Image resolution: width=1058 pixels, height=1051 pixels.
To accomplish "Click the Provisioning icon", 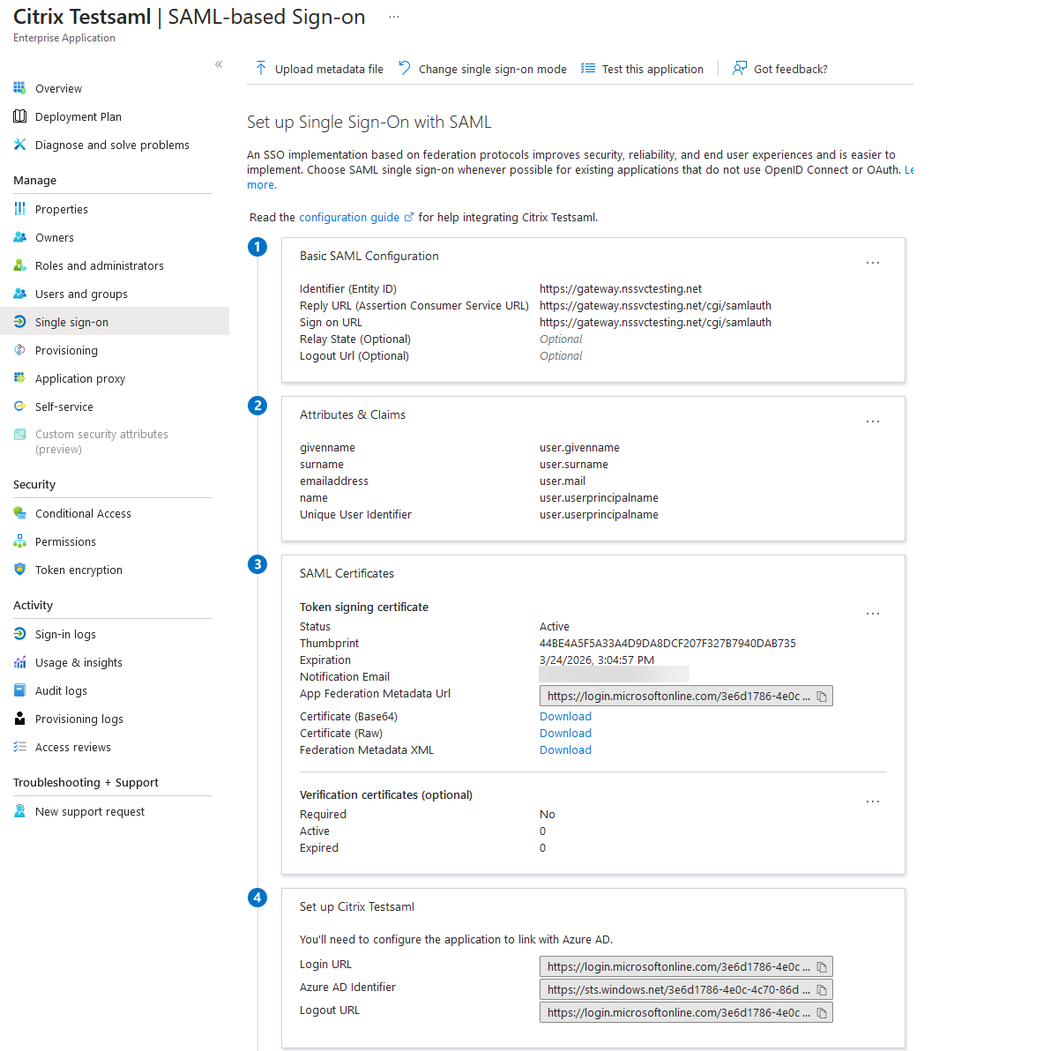I will pos(19,350).
